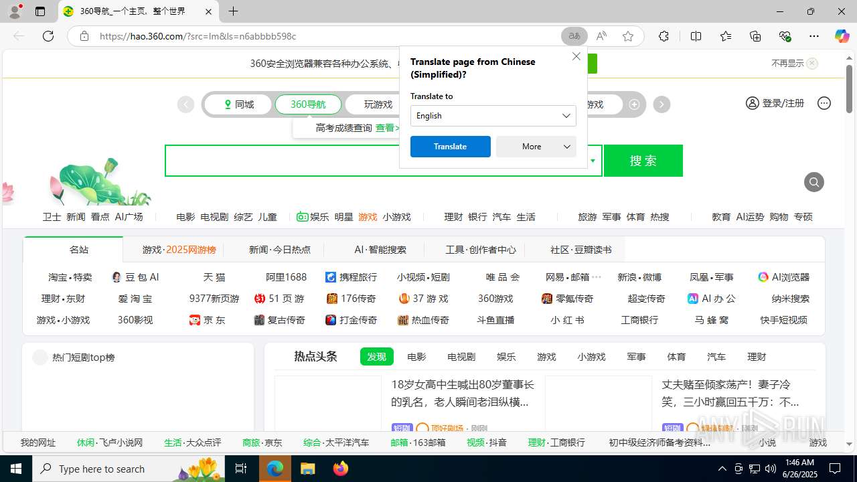Select the 玩游戏 category pill

pos(378,104)
